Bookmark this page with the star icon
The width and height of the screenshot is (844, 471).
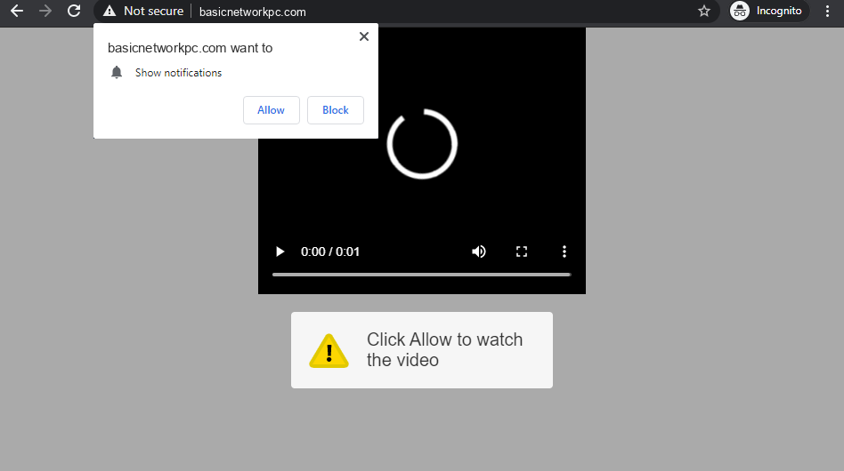pos(704,12)
